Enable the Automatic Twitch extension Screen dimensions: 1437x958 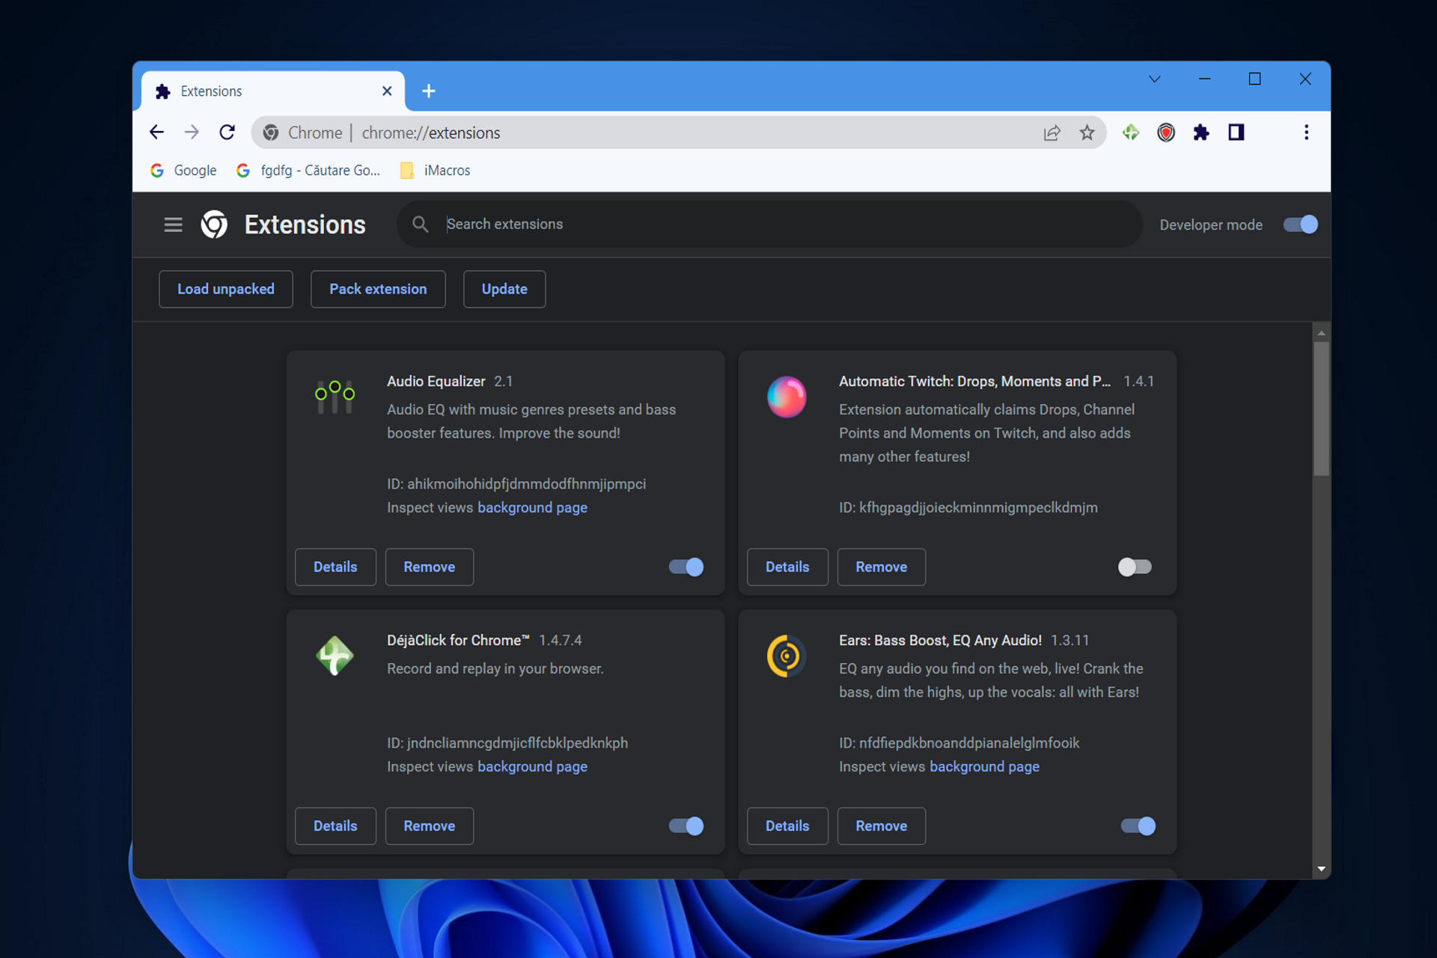pyautogui.click(x=1135, y=567)
